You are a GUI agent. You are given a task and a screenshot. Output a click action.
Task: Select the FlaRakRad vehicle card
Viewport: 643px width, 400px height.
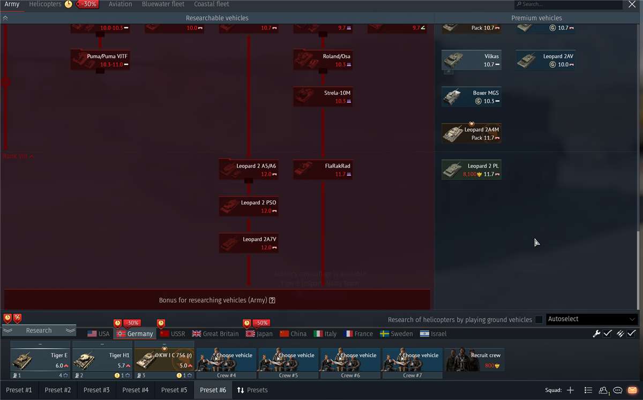point(323,170)
